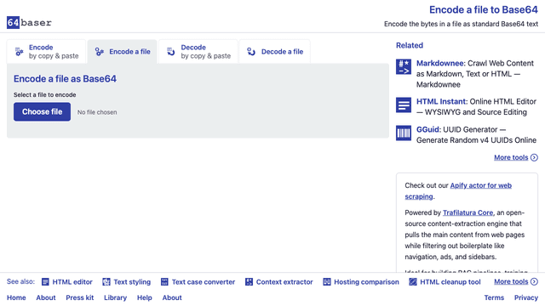The height and width of the screenshot is (306, 545).
Task: Open Help footer link
Action: (145, 297)
